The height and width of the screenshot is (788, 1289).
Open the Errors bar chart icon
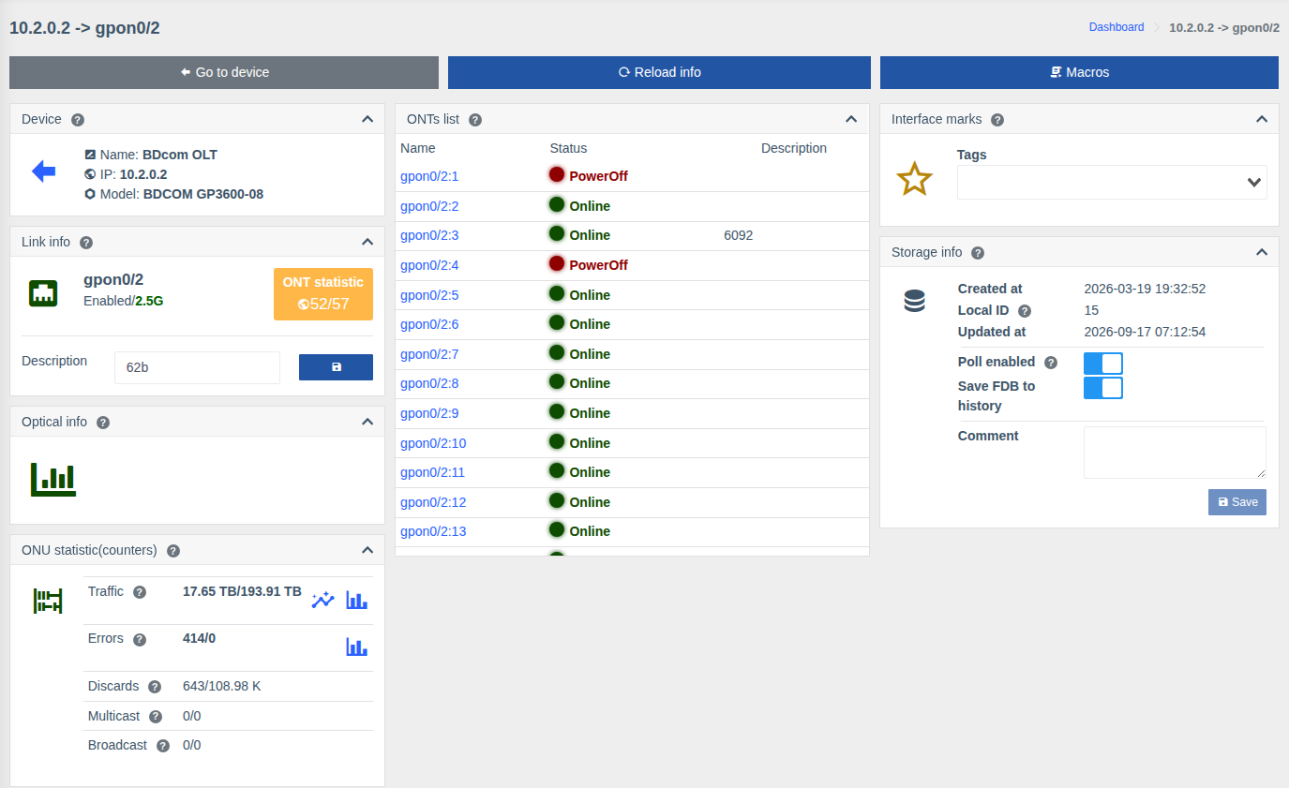pos(356,647)
